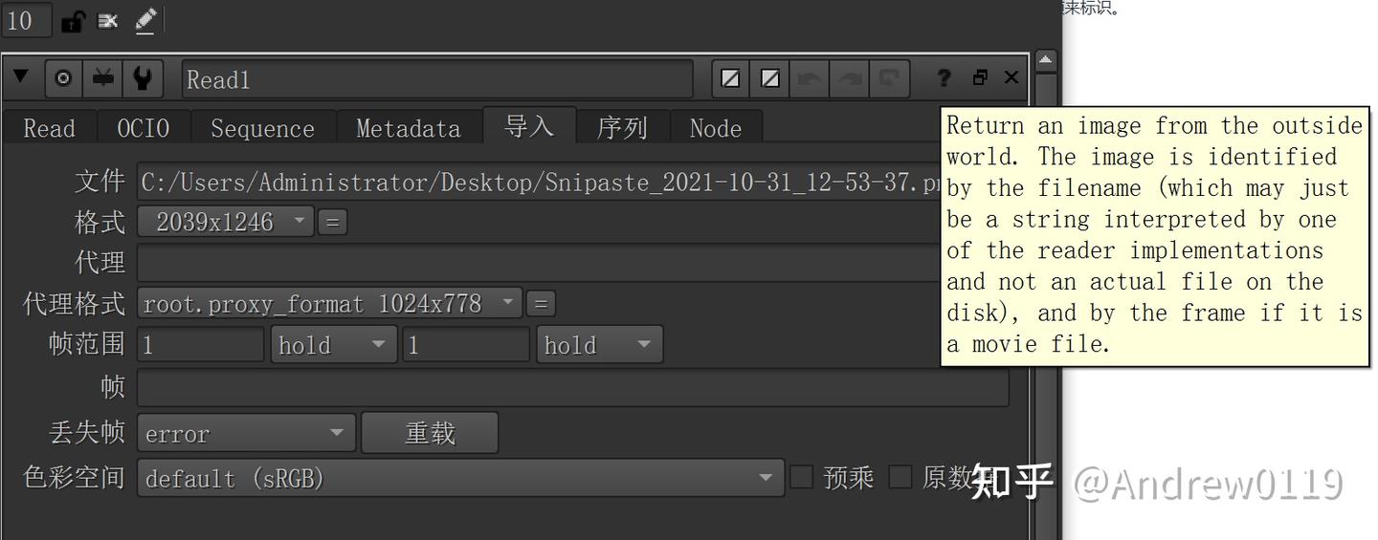1378x540 pixels.
Task: Open help with the question mark icon
Action: pos(944,78)
